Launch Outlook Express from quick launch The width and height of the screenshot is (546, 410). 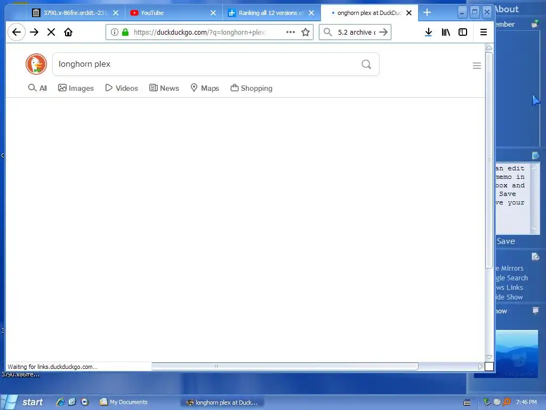point(73,402)
